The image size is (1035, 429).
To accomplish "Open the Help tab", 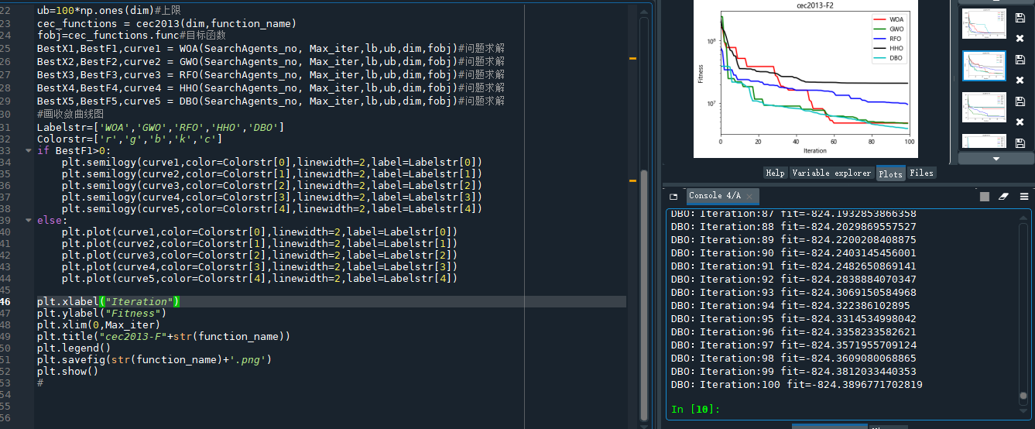I will pos(775,173).
